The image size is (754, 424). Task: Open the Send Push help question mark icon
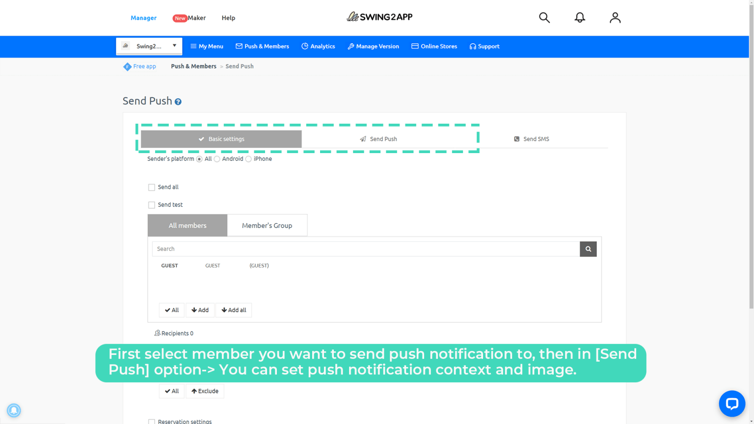178,102
